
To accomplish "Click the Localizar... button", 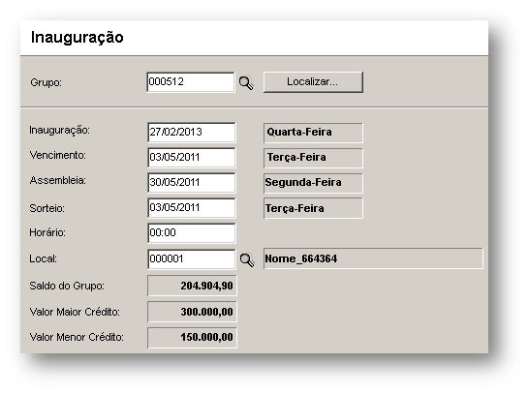I will pyautogui.click(x=313, y=82).
